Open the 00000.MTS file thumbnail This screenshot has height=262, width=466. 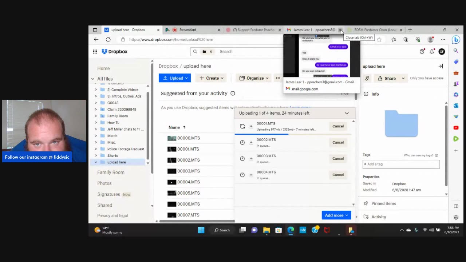click(172, 138)
